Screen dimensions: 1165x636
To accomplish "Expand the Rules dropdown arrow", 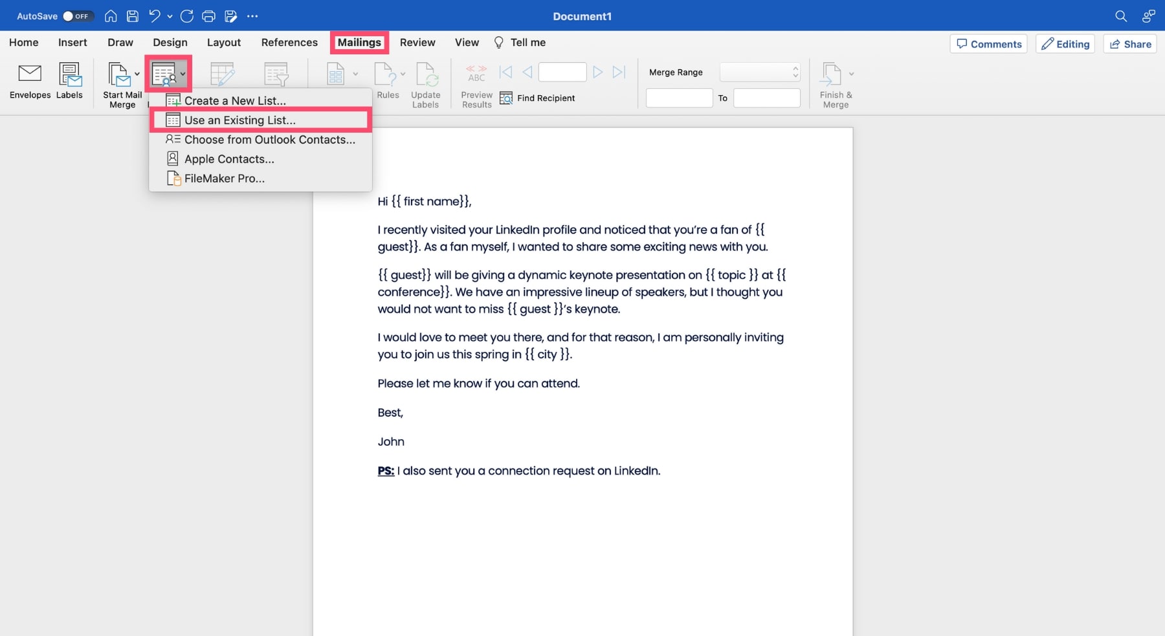I will (x=403, y=74).
